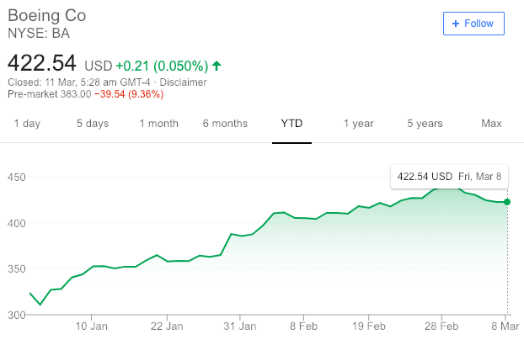Image resolution: width=524 pixels, height=345 pixels.
Task: Show the 1 month chart view
Action: pos(158,124)
